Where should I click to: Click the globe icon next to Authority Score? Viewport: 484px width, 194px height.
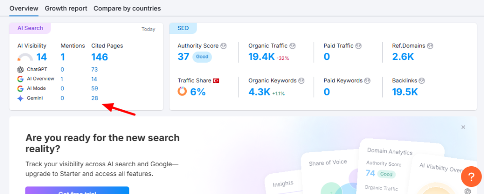point(224,46)
